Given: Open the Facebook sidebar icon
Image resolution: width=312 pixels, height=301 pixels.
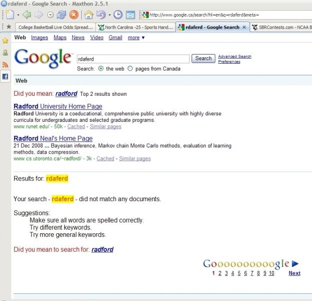Looking at the screenshot, I should pos(6,77).
